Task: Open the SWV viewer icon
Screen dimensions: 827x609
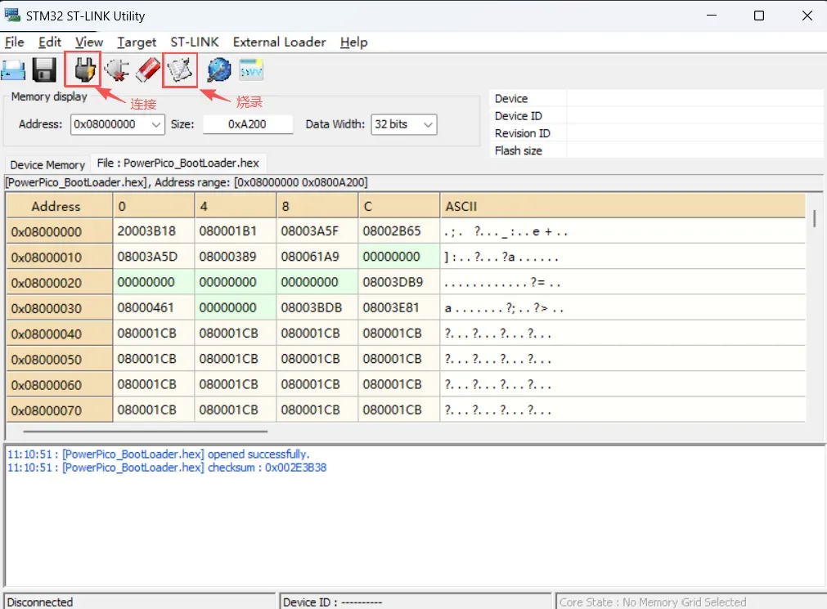Action: point(250,71)
